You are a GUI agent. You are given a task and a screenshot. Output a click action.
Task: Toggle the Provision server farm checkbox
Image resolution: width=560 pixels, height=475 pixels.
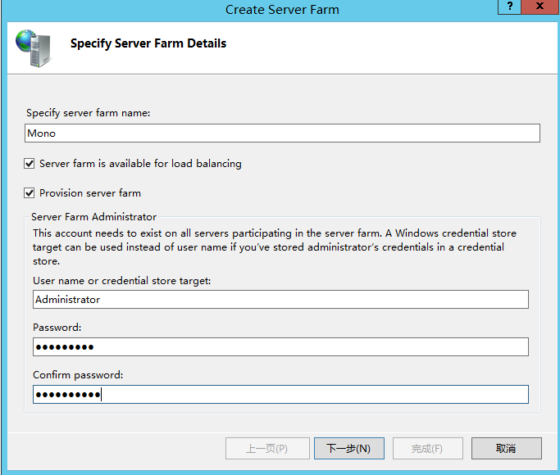click(30, 193)
